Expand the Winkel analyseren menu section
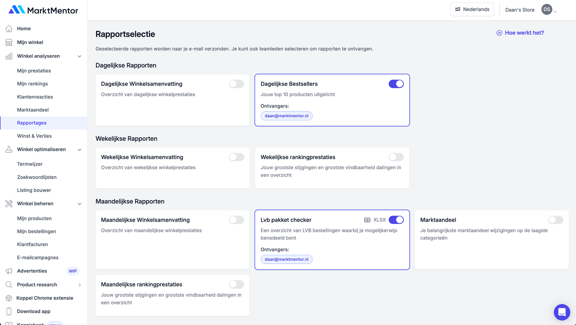Image resolution: width=576 pixels, height=325 pixels. coord(79,56)
